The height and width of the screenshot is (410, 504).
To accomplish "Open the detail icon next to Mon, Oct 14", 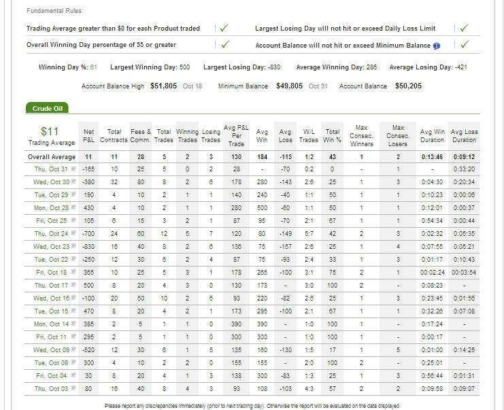I will [x=73, y=324].
